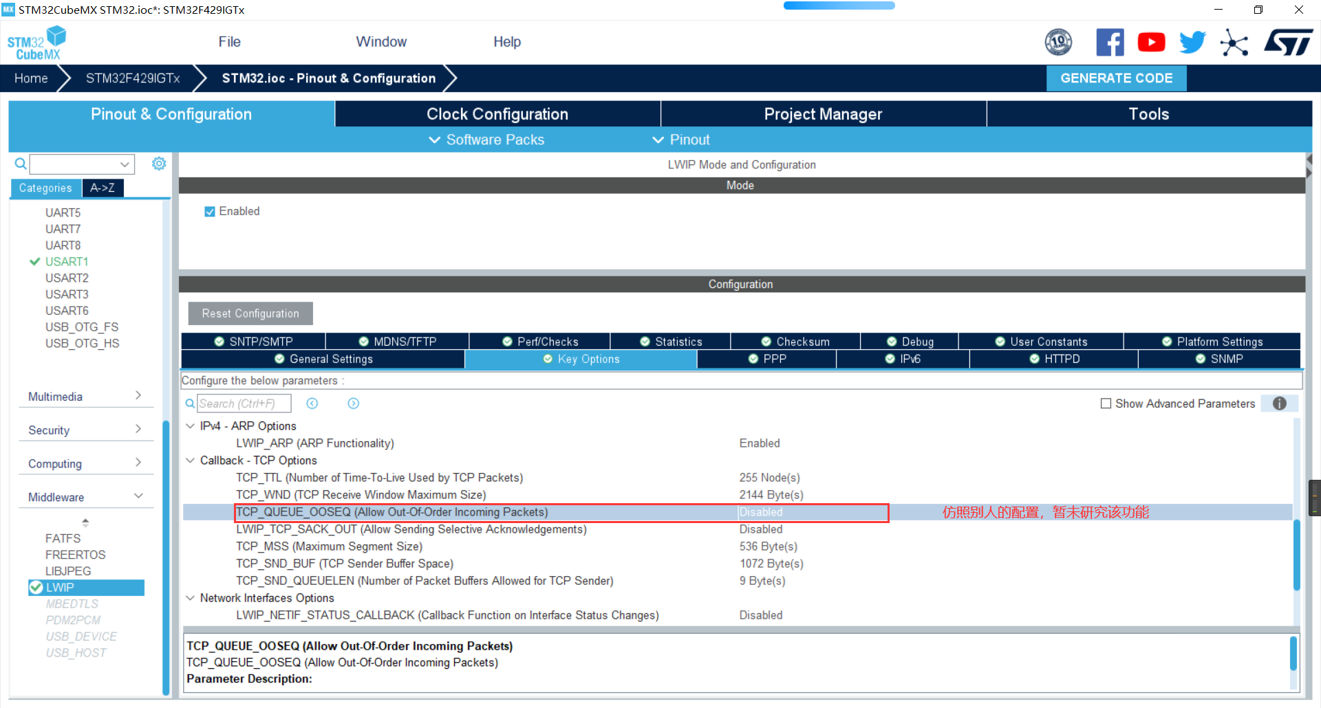Open the peripheral search combo box
This screenshot has width=1321, height=708.
[82, 164]
